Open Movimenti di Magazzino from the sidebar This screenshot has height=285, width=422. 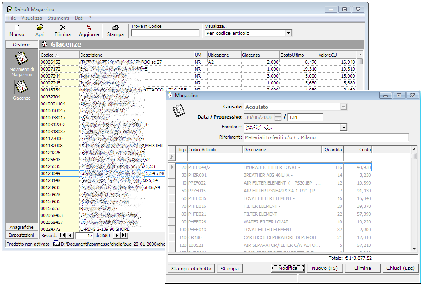[21, 58]
